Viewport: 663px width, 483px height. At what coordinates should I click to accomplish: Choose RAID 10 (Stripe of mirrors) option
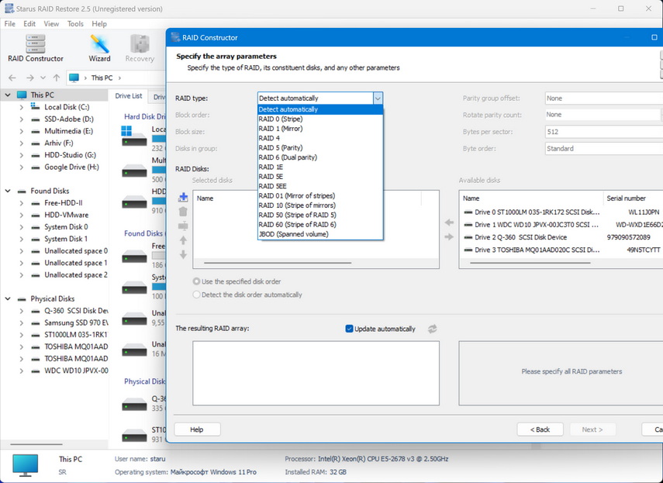pyautogui.click(x=320, y=205)
